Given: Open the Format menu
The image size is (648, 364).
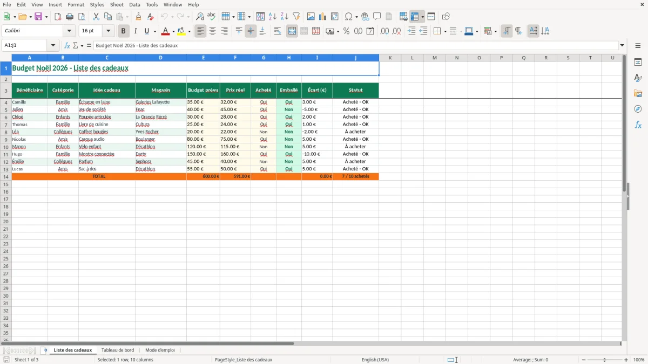Looking at the screenshot, I should click(x=76, y=4).
